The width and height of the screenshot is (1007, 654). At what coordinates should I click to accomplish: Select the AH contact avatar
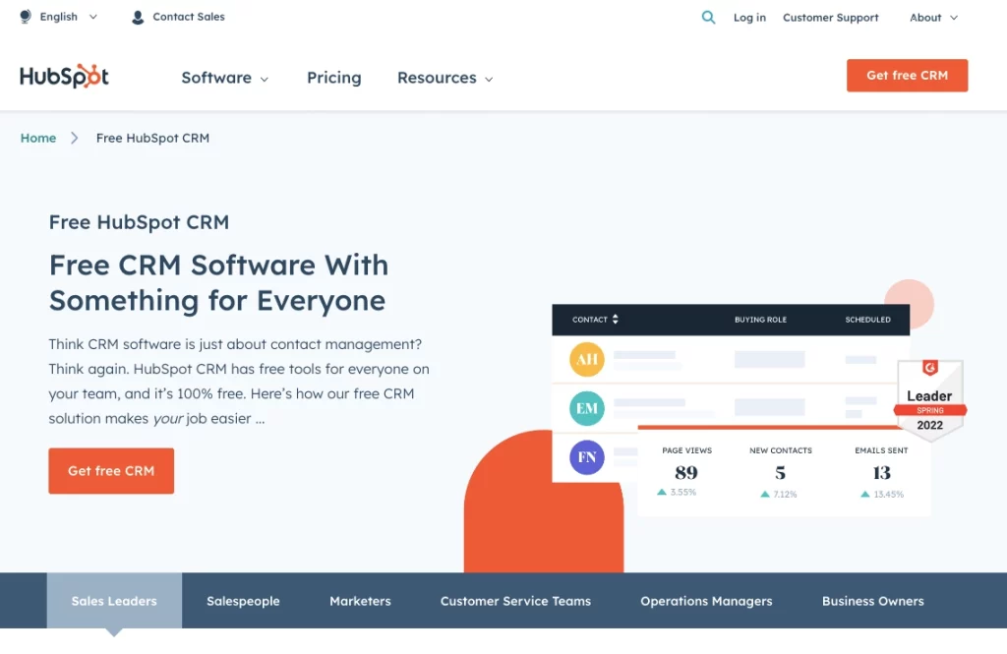point(587,359)
